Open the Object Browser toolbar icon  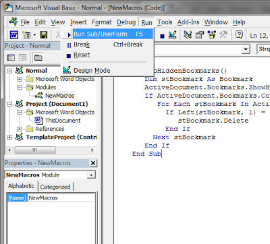click(211, 35)
